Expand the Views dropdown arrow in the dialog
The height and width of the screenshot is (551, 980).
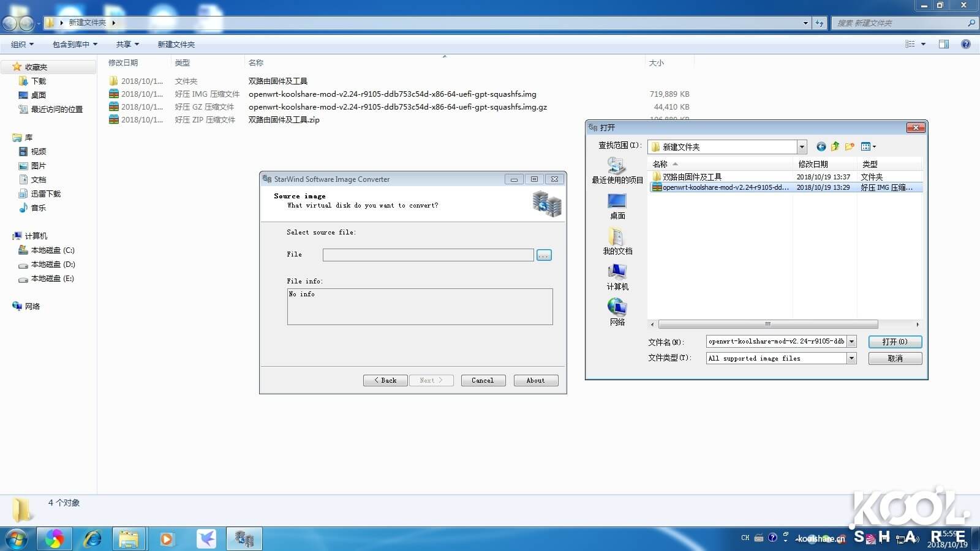click(874, 146)
